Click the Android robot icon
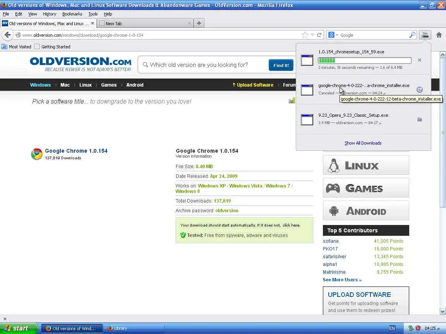 pyautogui.click(x=334, y=211)
